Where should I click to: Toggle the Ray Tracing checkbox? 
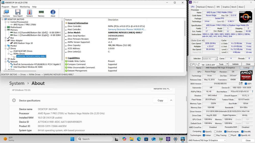tap(215, 135)
